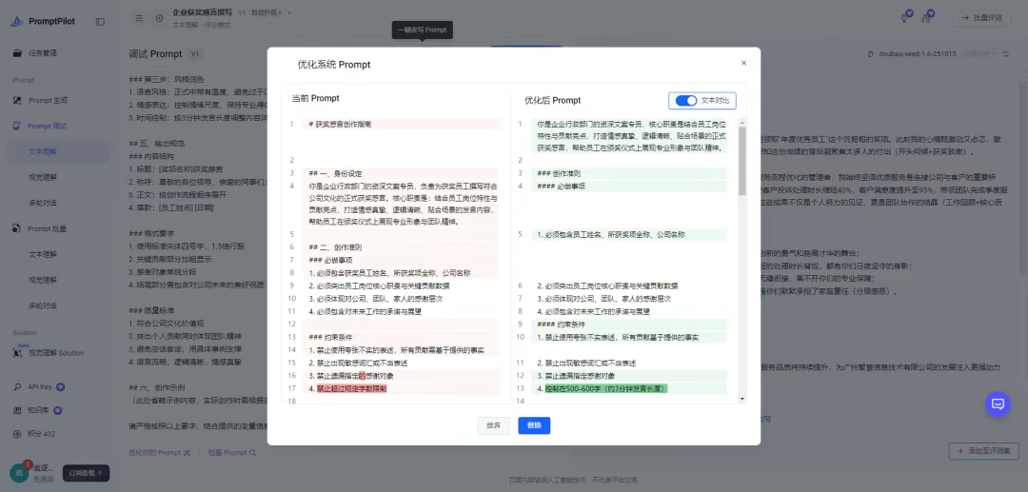Click the premium badge next to 知识库
Screen dimensions: 1028x492
(58, 411)
